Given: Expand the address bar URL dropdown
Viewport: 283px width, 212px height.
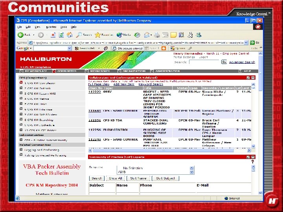Looking at the screenshot, I should point(246,43).
